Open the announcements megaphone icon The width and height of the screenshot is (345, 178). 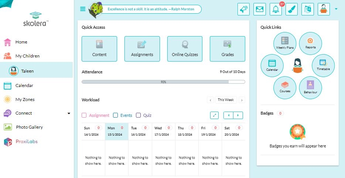[x=243, y=9]
